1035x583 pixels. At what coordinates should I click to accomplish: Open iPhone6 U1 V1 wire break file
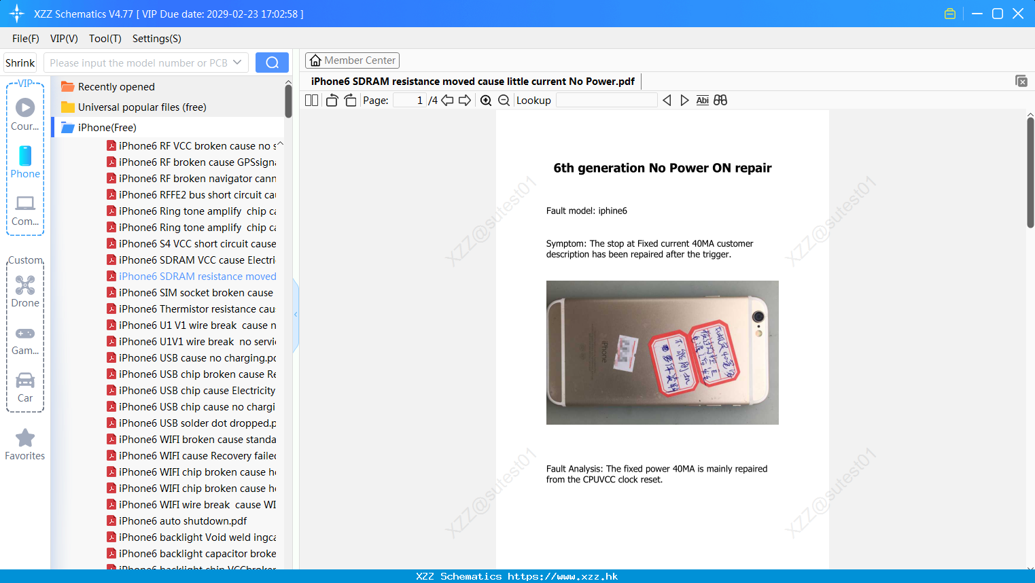[x=192, y=325]
